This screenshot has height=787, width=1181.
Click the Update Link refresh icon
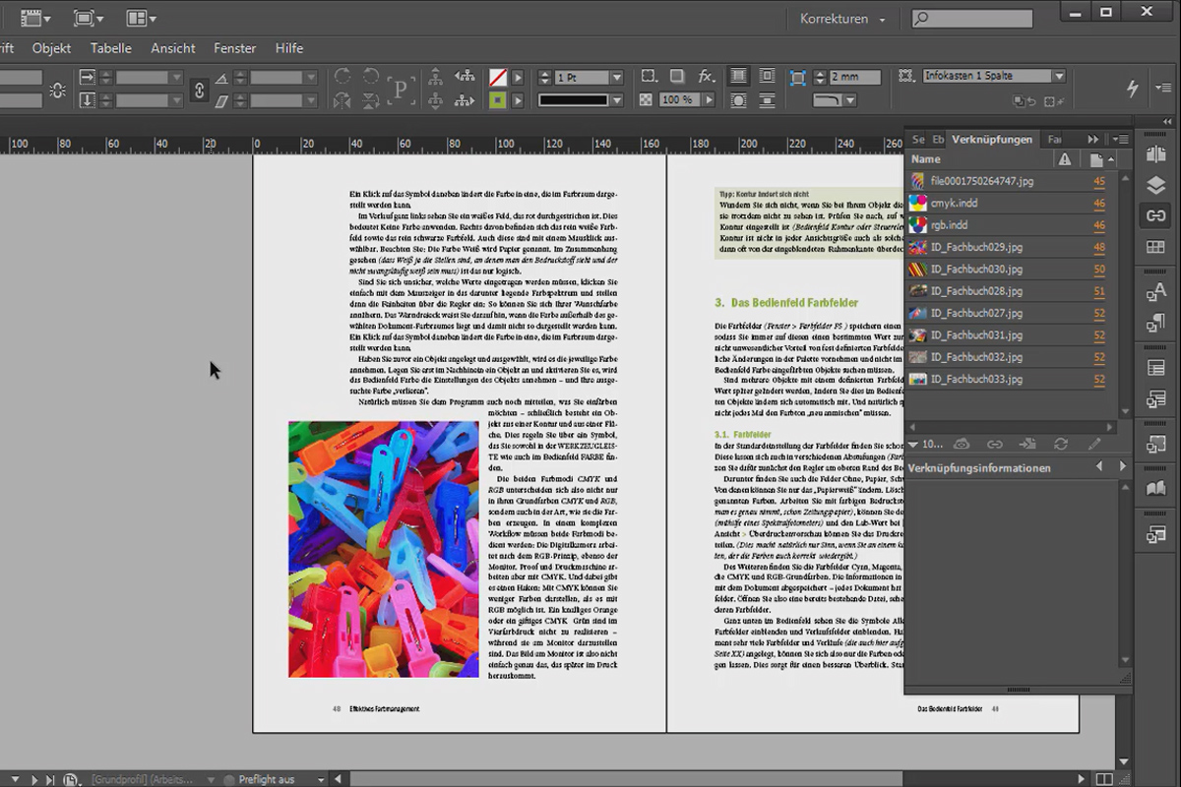pos(1061,445)
